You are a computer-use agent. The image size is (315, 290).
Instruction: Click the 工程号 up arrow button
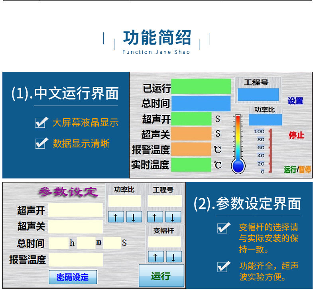click(x=155, y=217)
